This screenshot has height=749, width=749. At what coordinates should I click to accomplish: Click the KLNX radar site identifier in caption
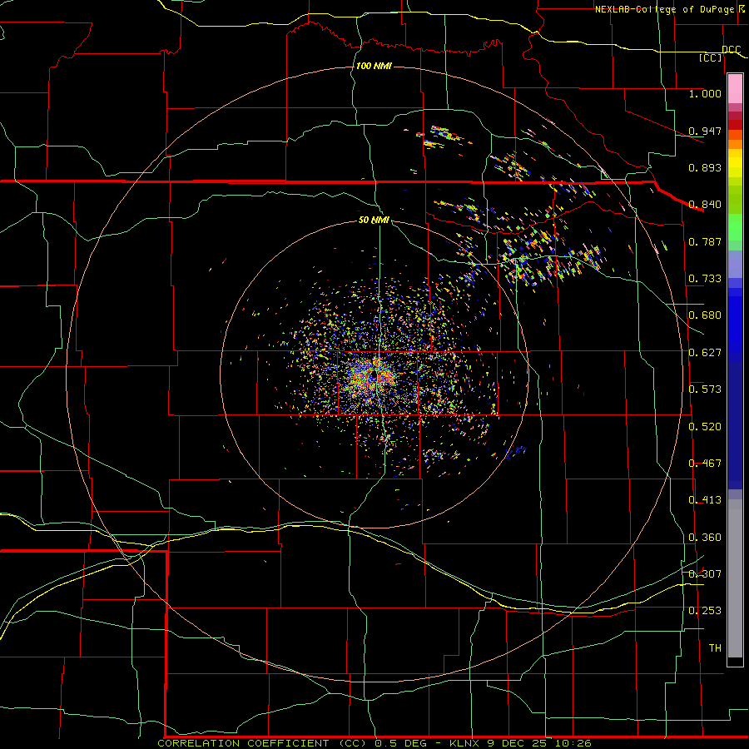pos(466,743)
